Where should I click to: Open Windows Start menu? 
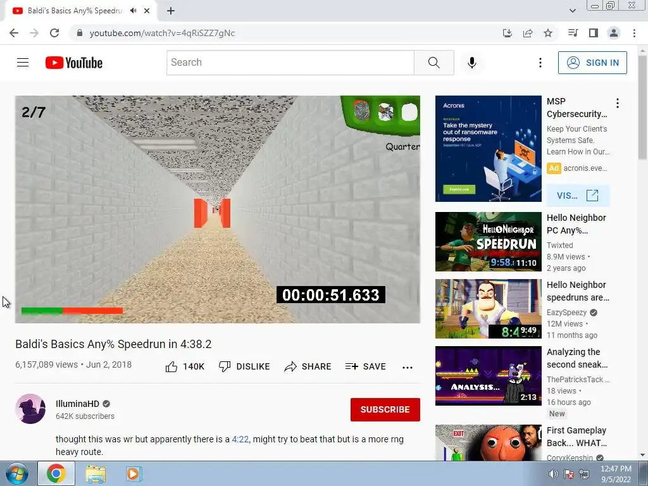(x=17, y=473)
